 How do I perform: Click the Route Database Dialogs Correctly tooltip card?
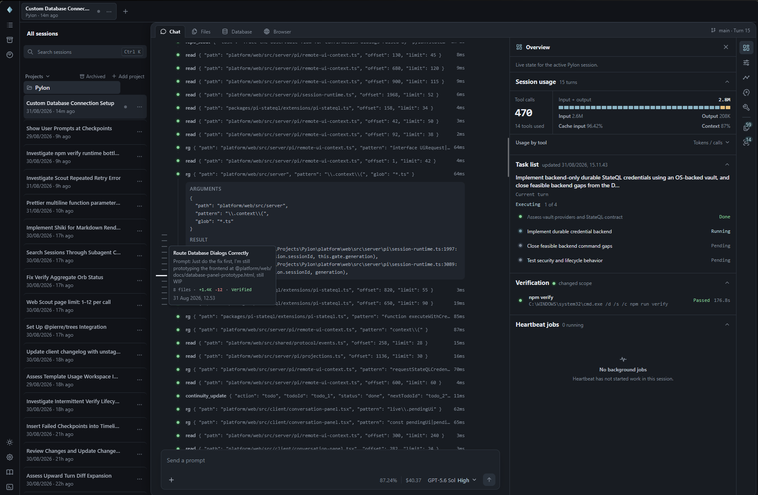coord(222,275)
